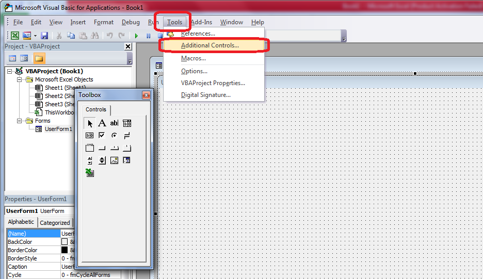The width and height of the screenshot is (483, 279).
Task: Select the CheckBox control in Toolbox
Action: 102,136
